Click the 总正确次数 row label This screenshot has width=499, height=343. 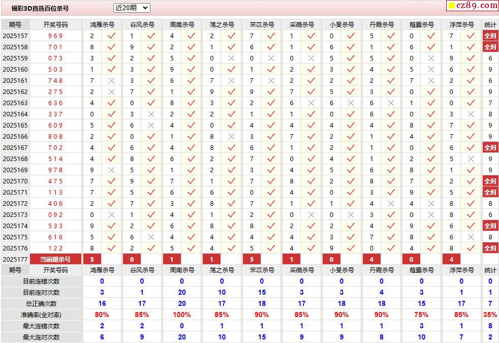point(41,303)
